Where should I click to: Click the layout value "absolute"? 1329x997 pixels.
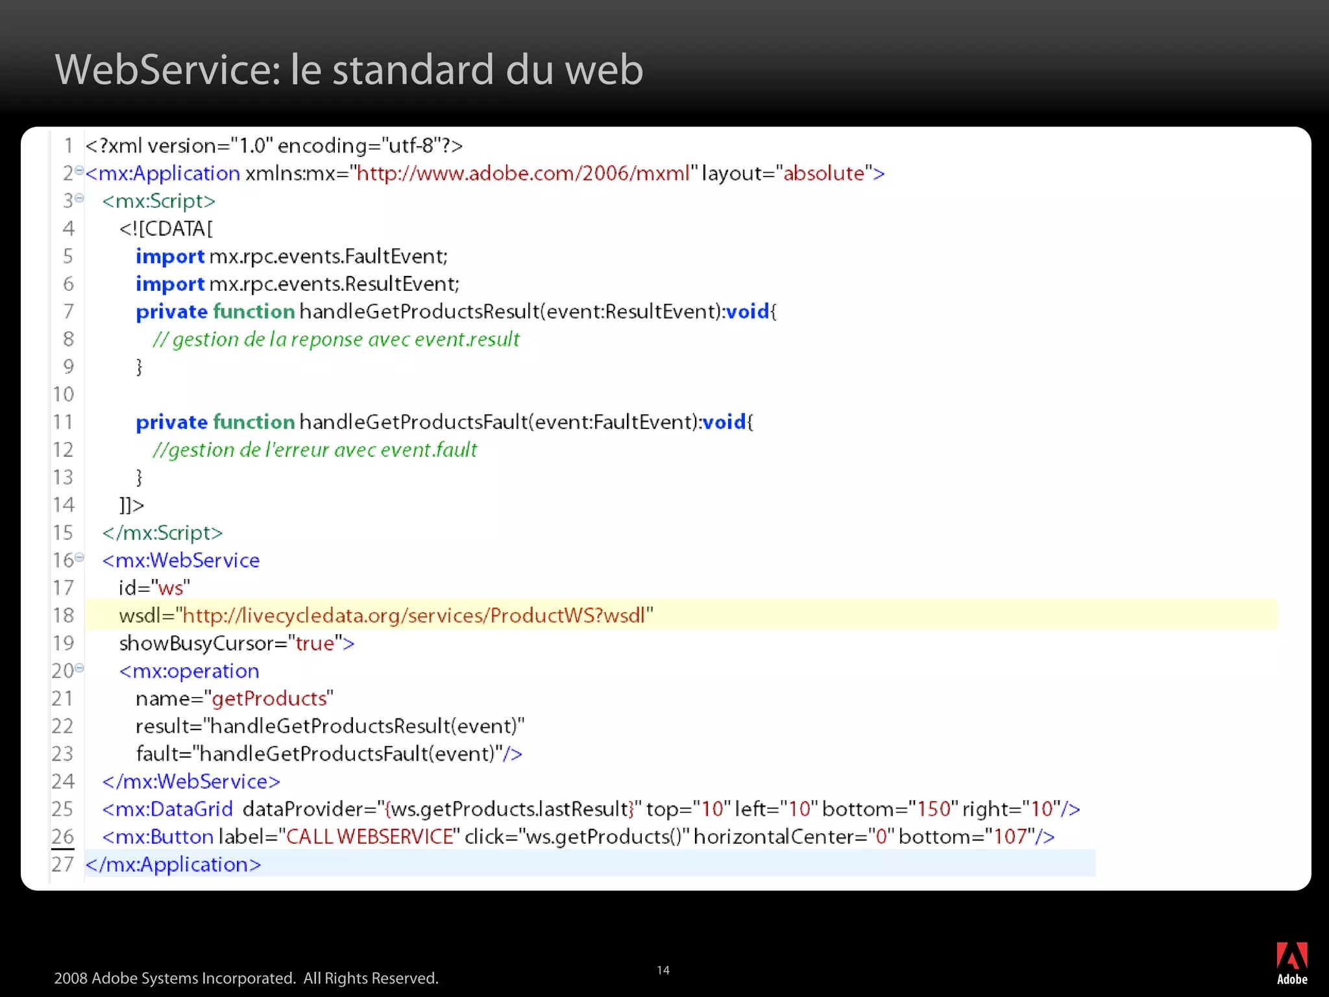824,173
